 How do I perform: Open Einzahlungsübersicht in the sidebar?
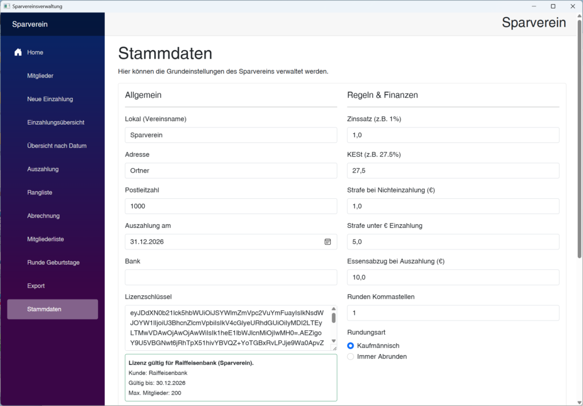[56, 122]
